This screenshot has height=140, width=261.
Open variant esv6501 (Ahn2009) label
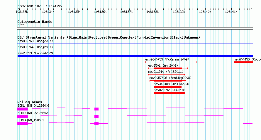click(x=163, y=65)
